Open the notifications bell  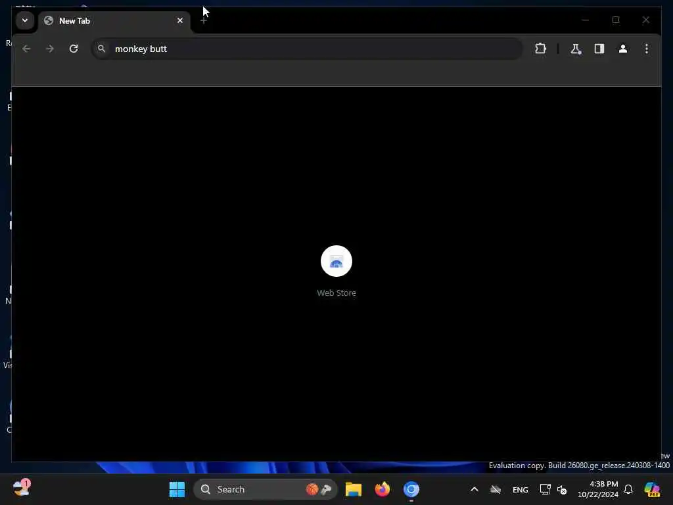tap(628, 489)
